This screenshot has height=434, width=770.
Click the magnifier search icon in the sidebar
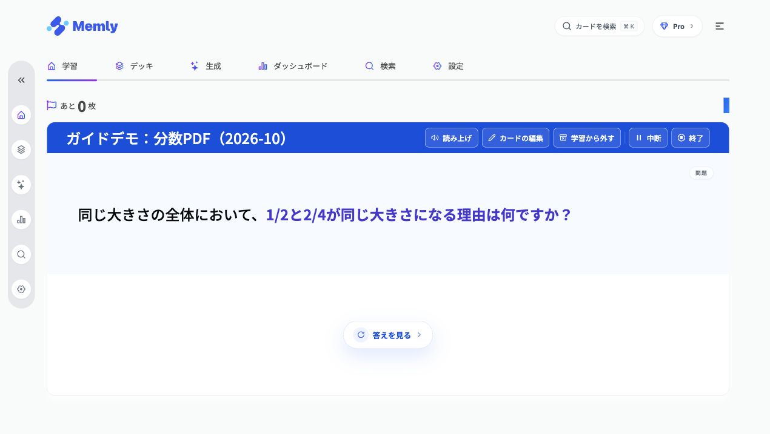(x=21, y=254)
